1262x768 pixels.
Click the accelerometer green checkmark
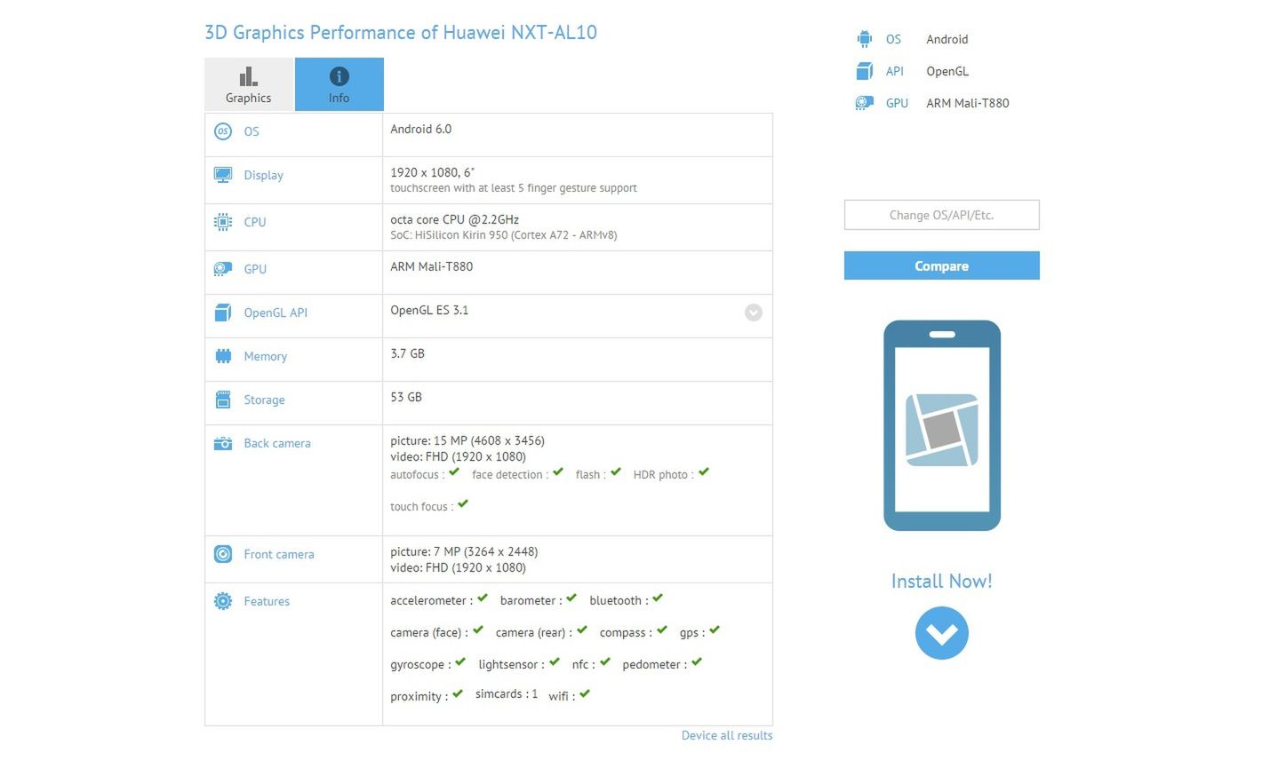pos(483,598)
